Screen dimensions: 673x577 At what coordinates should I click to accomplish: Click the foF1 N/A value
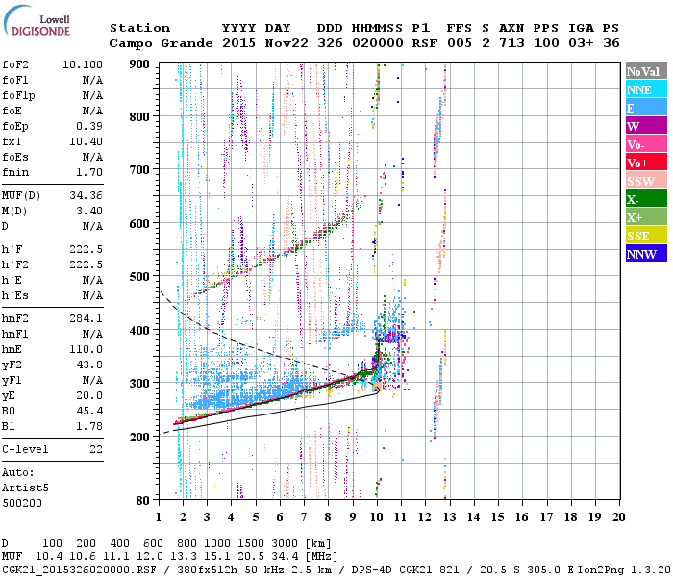92,80
